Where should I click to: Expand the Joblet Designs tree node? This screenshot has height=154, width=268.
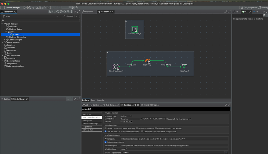(4, 40)
